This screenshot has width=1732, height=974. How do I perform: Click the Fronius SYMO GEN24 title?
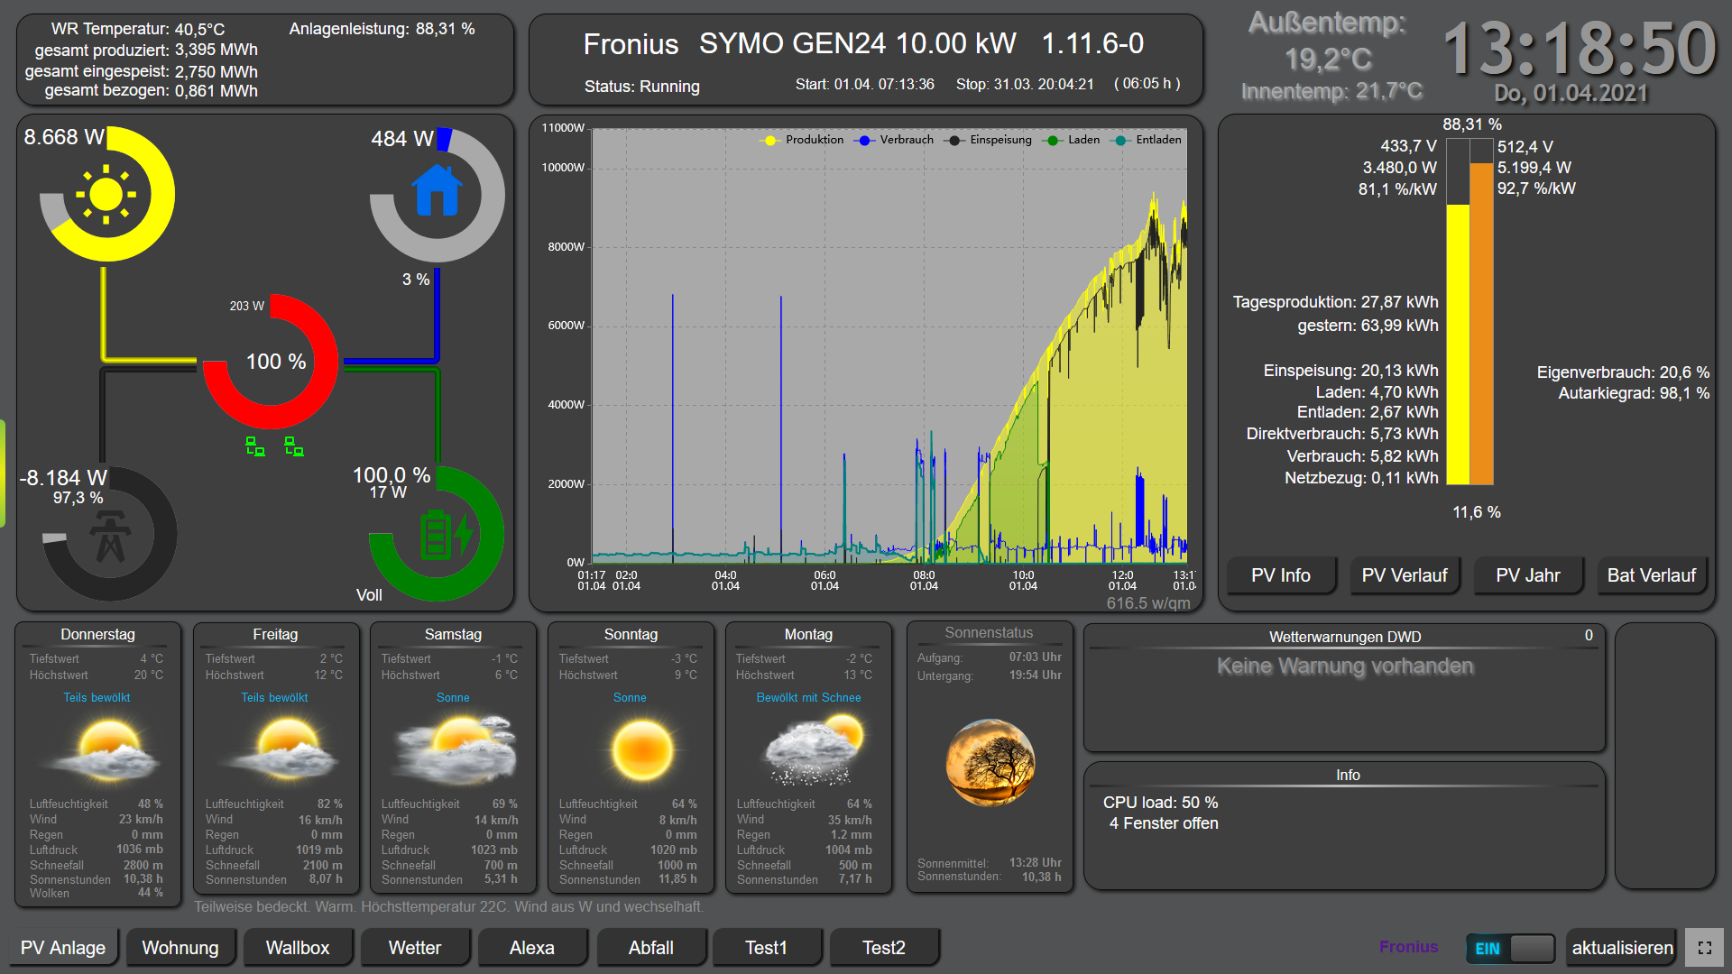click(x=863, y=43)
